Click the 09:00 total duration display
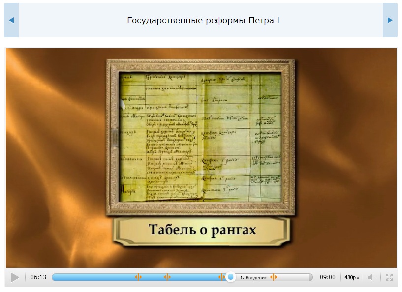 point(327,277)
